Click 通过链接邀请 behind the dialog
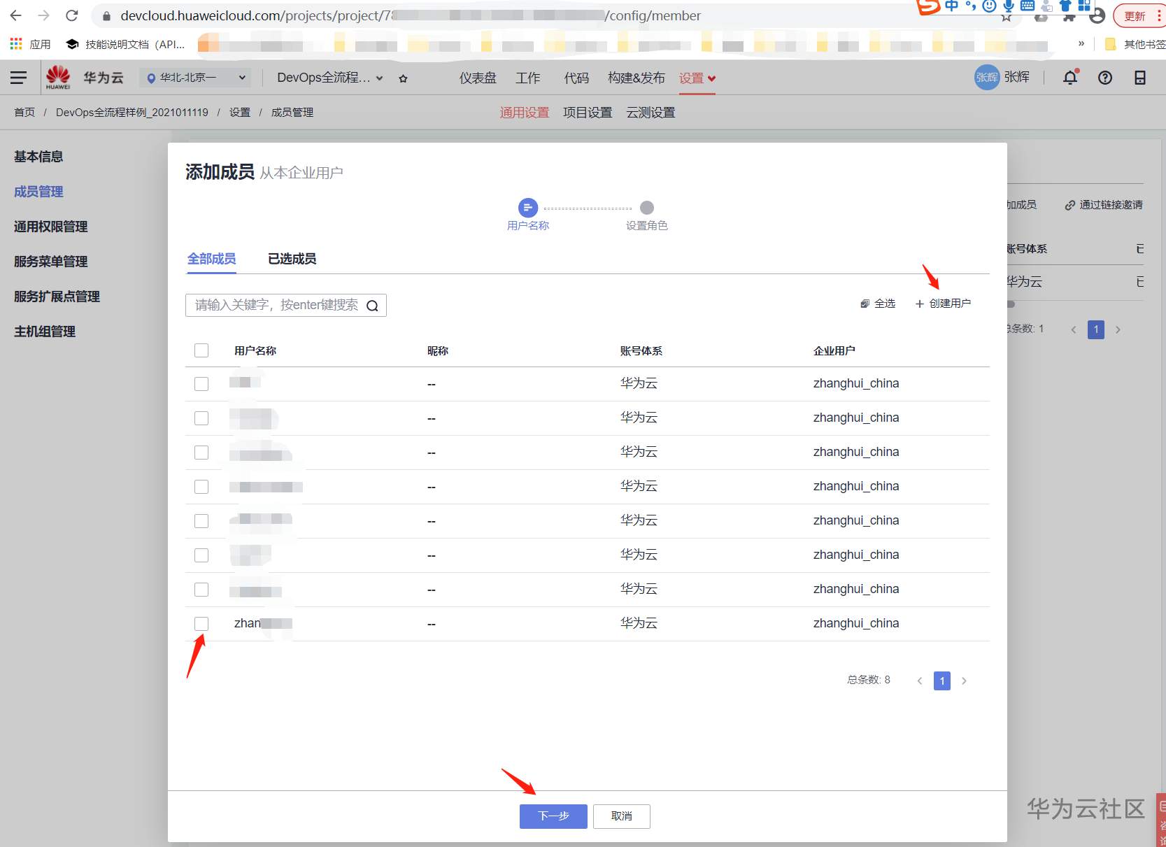Image resolution: width=1166 pixels, height=847 pixels. pyautogui.click(x=1104, y=205)
